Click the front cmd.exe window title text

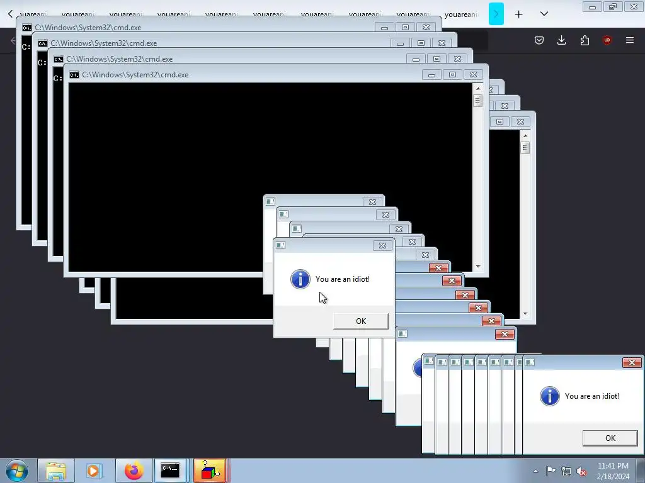click(x=135, y=75)
